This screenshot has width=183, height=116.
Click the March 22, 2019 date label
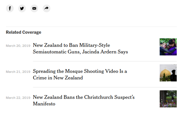coord(18,98)
